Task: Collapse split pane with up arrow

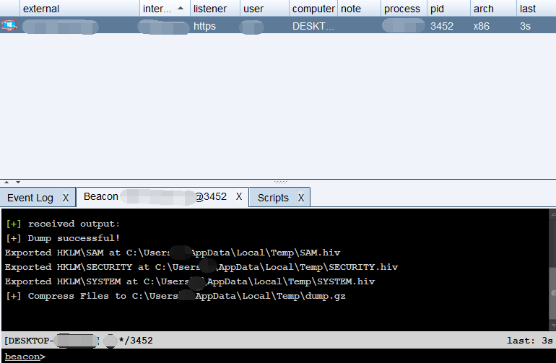Action: (x=6, y=182)
